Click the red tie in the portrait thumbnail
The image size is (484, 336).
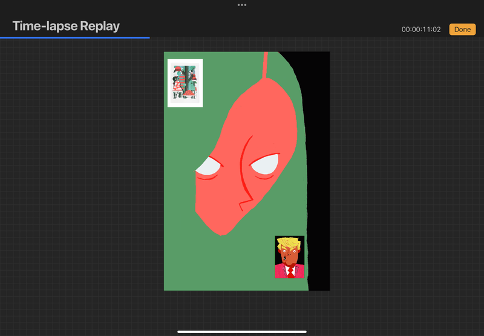tap(290, 272)
